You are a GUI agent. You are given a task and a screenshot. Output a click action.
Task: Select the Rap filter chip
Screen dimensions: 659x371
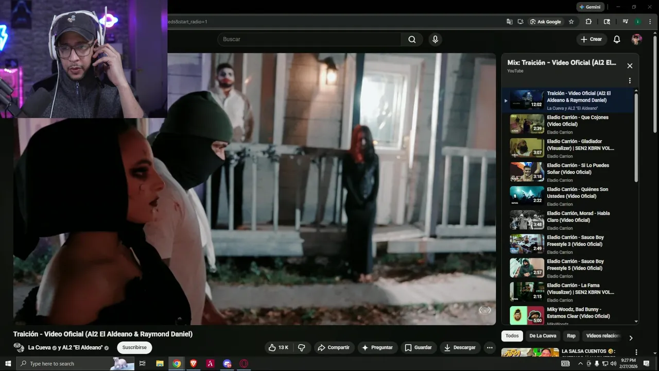pyautogui.click(x=571, y=336)
